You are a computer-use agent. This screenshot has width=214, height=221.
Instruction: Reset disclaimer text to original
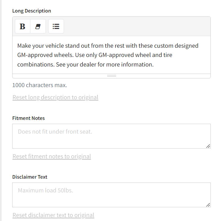[x=53, y=215]
